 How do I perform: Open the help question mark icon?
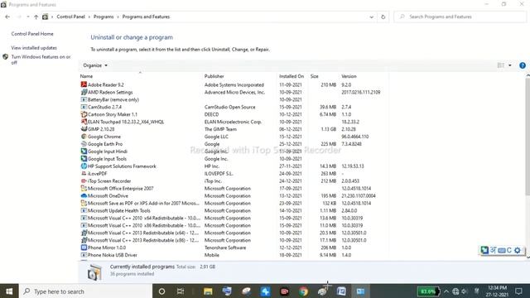click(523, 65)
